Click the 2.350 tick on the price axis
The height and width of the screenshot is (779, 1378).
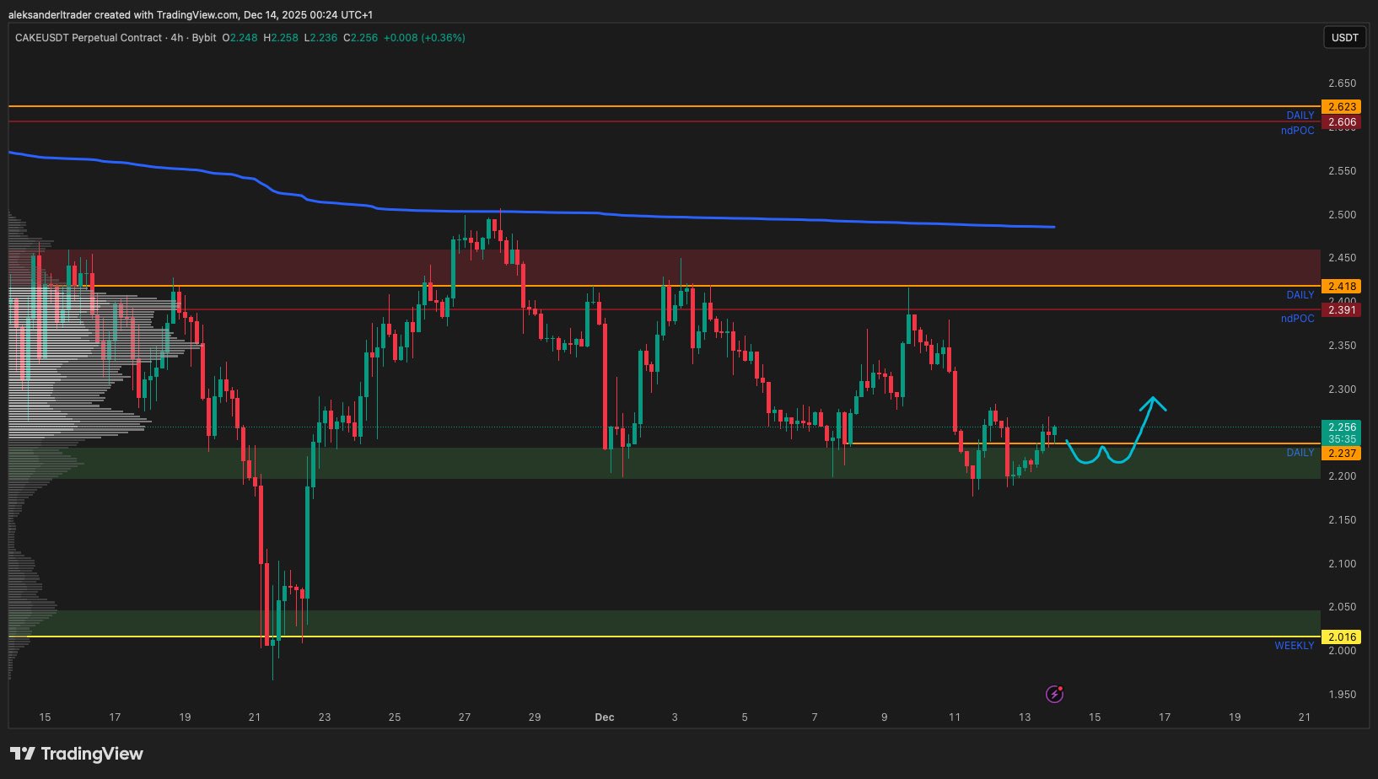(1342, 346)
